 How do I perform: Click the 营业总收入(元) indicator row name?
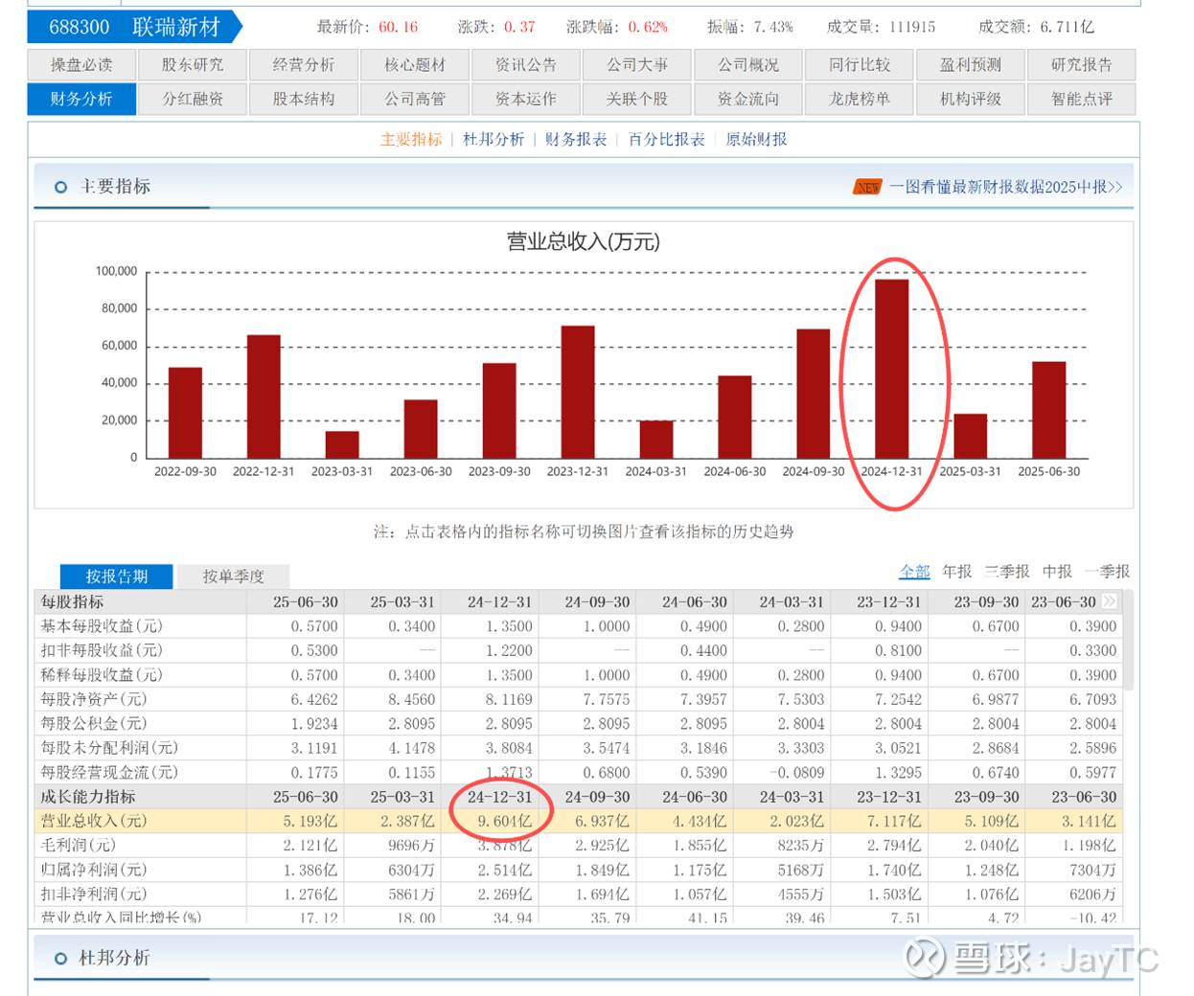94,822
